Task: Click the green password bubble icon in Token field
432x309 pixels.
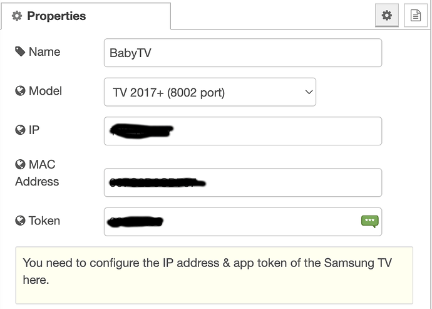Action: coord(369,221)
